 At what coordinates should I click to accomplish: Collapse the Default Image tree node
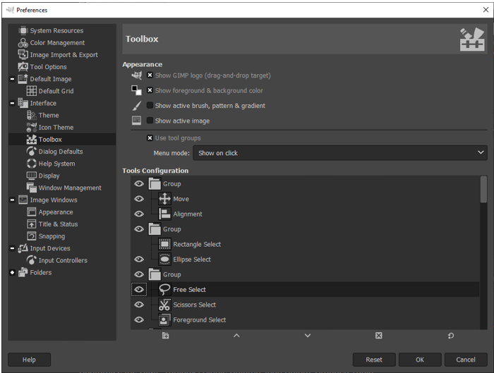click(x=12, y=79)
